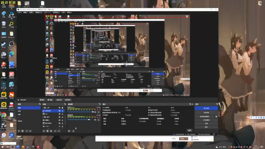Click 退出 exit button in Controls
This screenshot has width=265, height=149.
pyautogui.click(x=206, y=127)
